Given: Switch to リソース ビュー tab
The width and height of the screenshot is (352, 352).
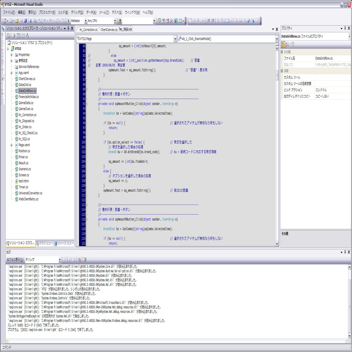Looking at the screenshot, I should click(x=64, y=243).
